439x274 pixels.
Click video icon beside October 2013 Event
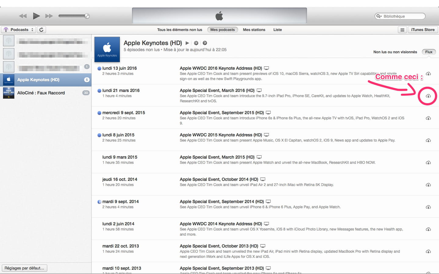tap(263, 246)
